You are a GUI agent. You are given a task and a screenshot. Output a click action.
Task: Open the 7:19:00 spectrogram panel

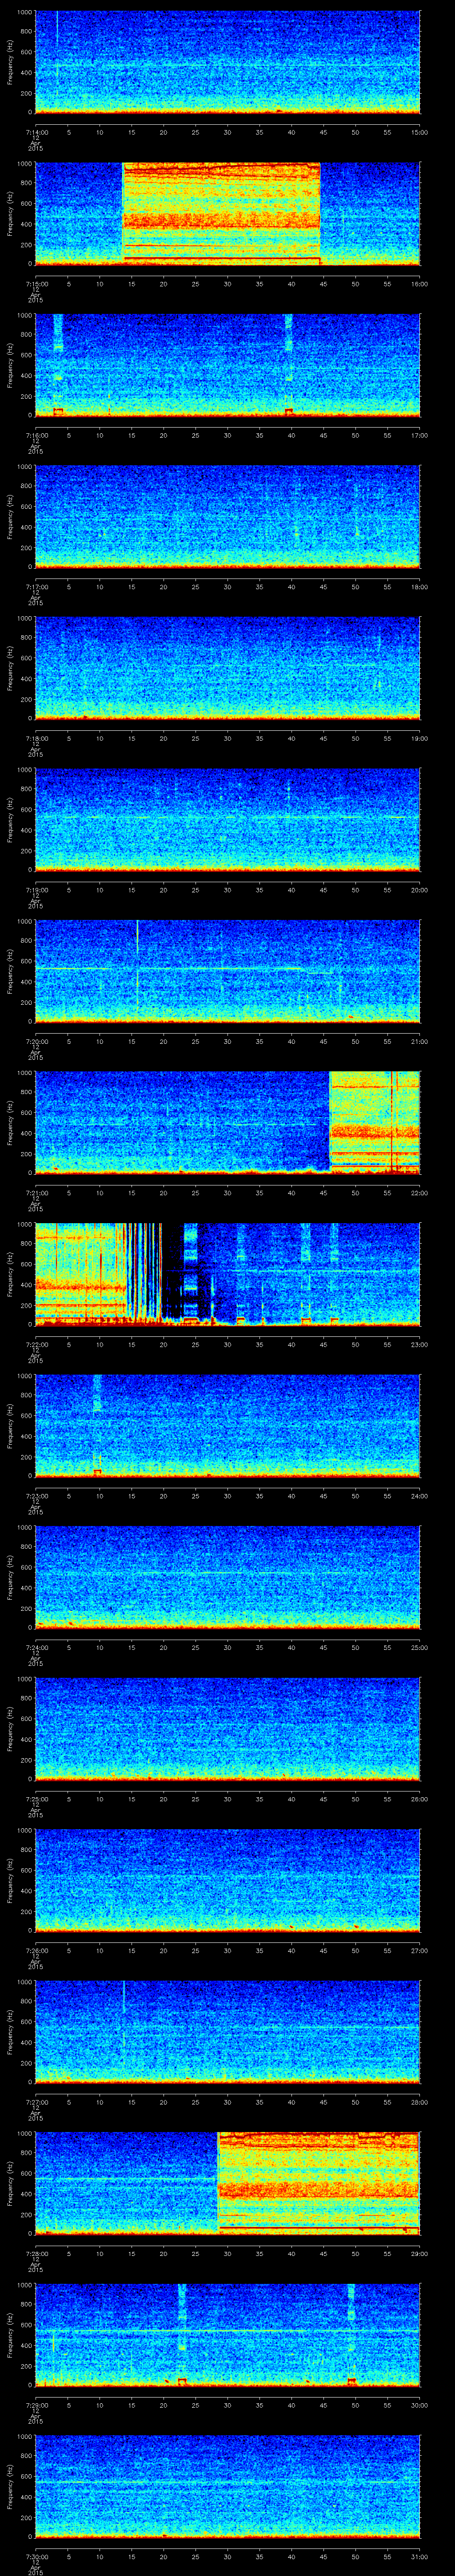[228, 819]
